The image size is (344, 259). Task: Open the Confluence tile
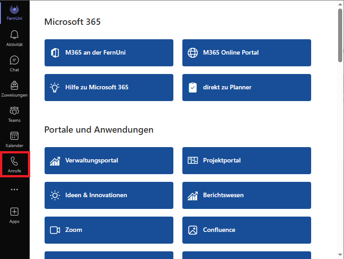pos(246,230)
